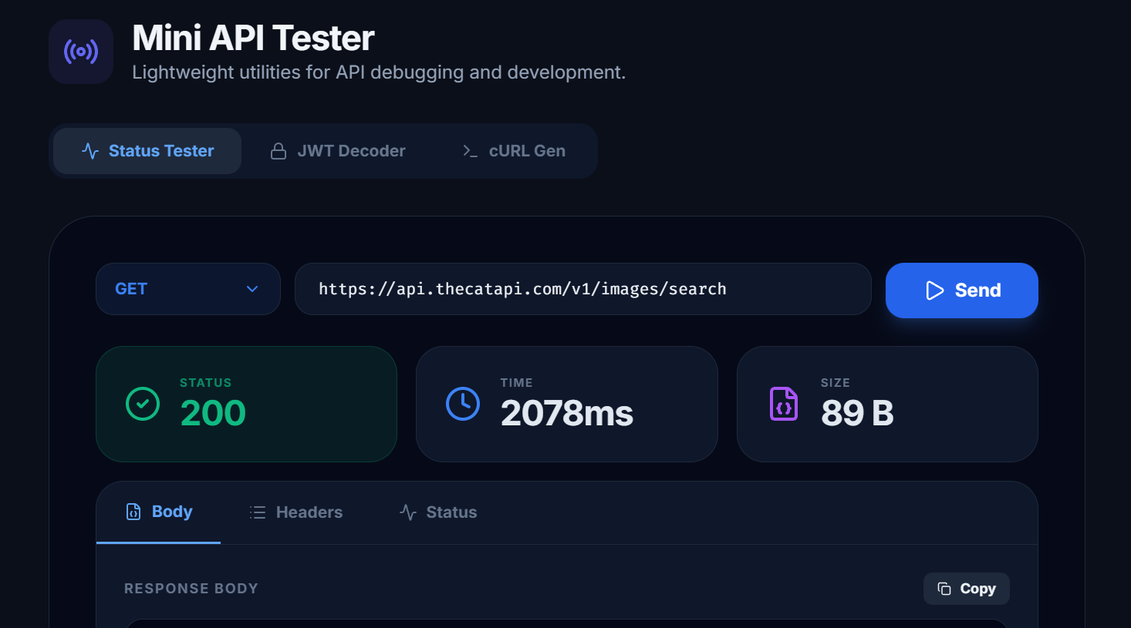Switch to the Status Tester tab
This screenshot has height=628, width=1131.
(x=147, y=151)
